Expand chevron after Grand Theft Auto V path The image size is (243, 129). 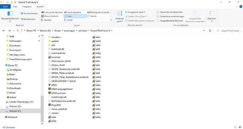[112, 31]
